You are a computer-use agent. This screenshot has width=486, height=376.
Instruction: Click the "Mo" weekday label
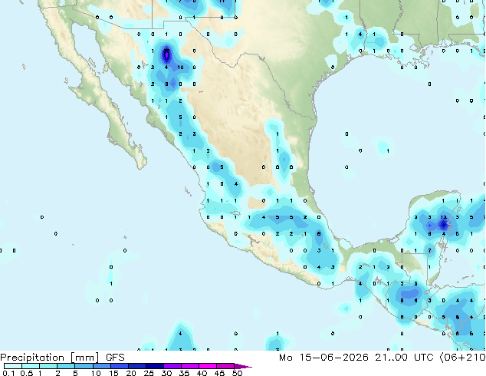tap(286, 358)
